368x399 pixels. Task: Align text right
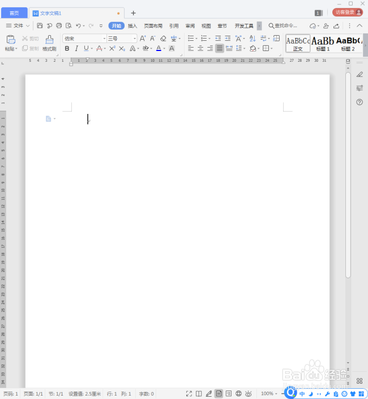(x=210, y=48)
